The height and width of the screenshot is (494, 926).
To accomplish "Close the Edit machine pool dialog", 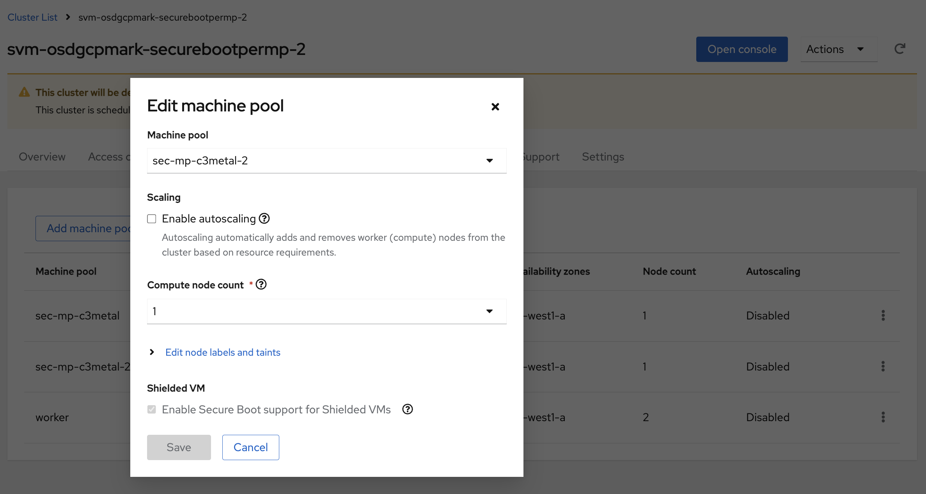I will (495, 107).
